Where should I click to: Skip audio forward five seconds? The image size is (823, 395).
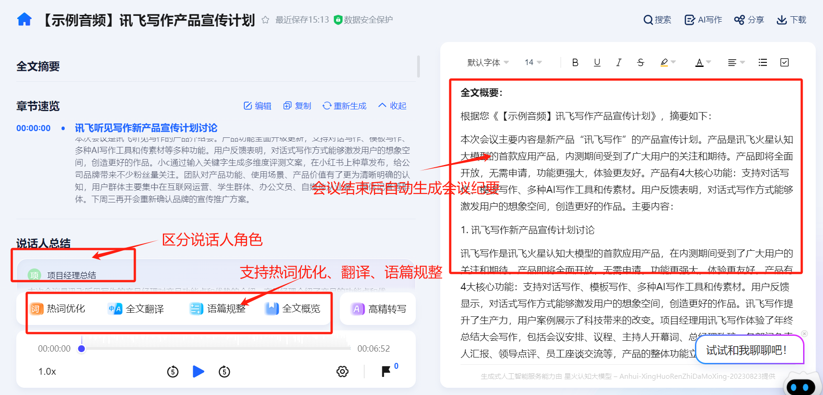coord(224,371)
